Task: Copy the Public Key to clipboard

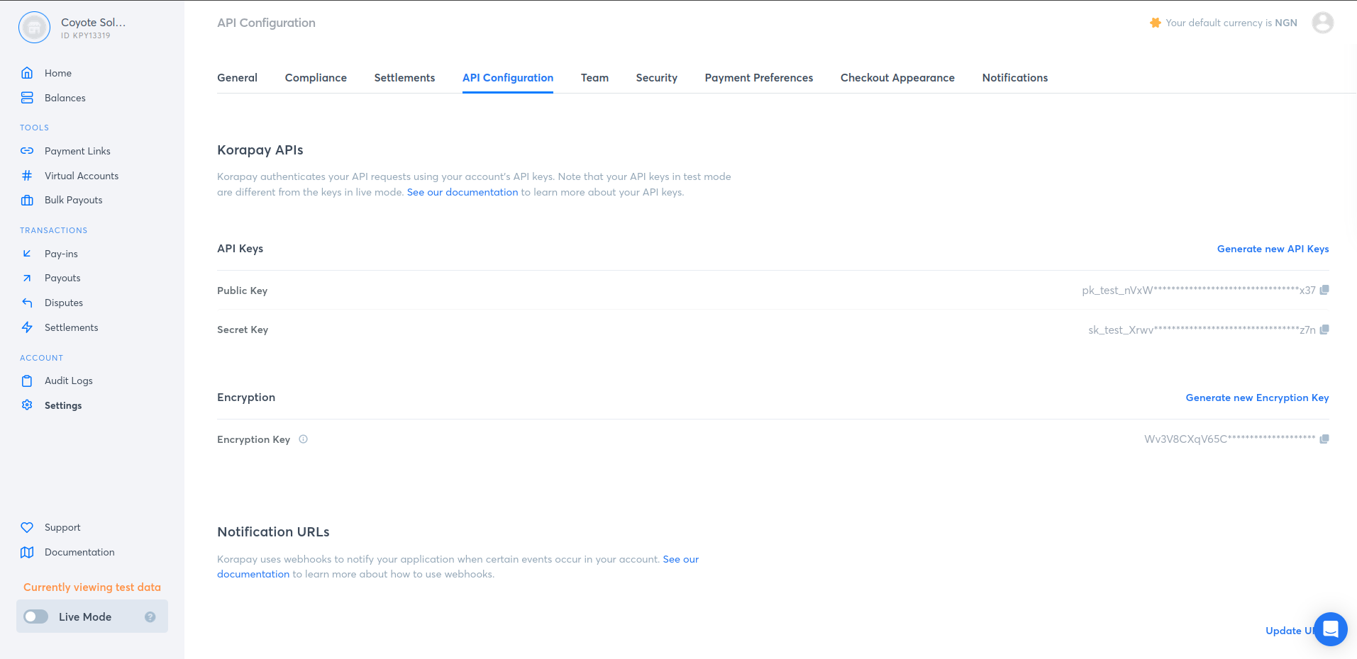Action: coord(1324,290)
